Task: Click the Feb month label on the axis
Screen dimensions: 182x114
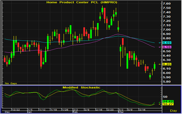Action: [75, 112]
